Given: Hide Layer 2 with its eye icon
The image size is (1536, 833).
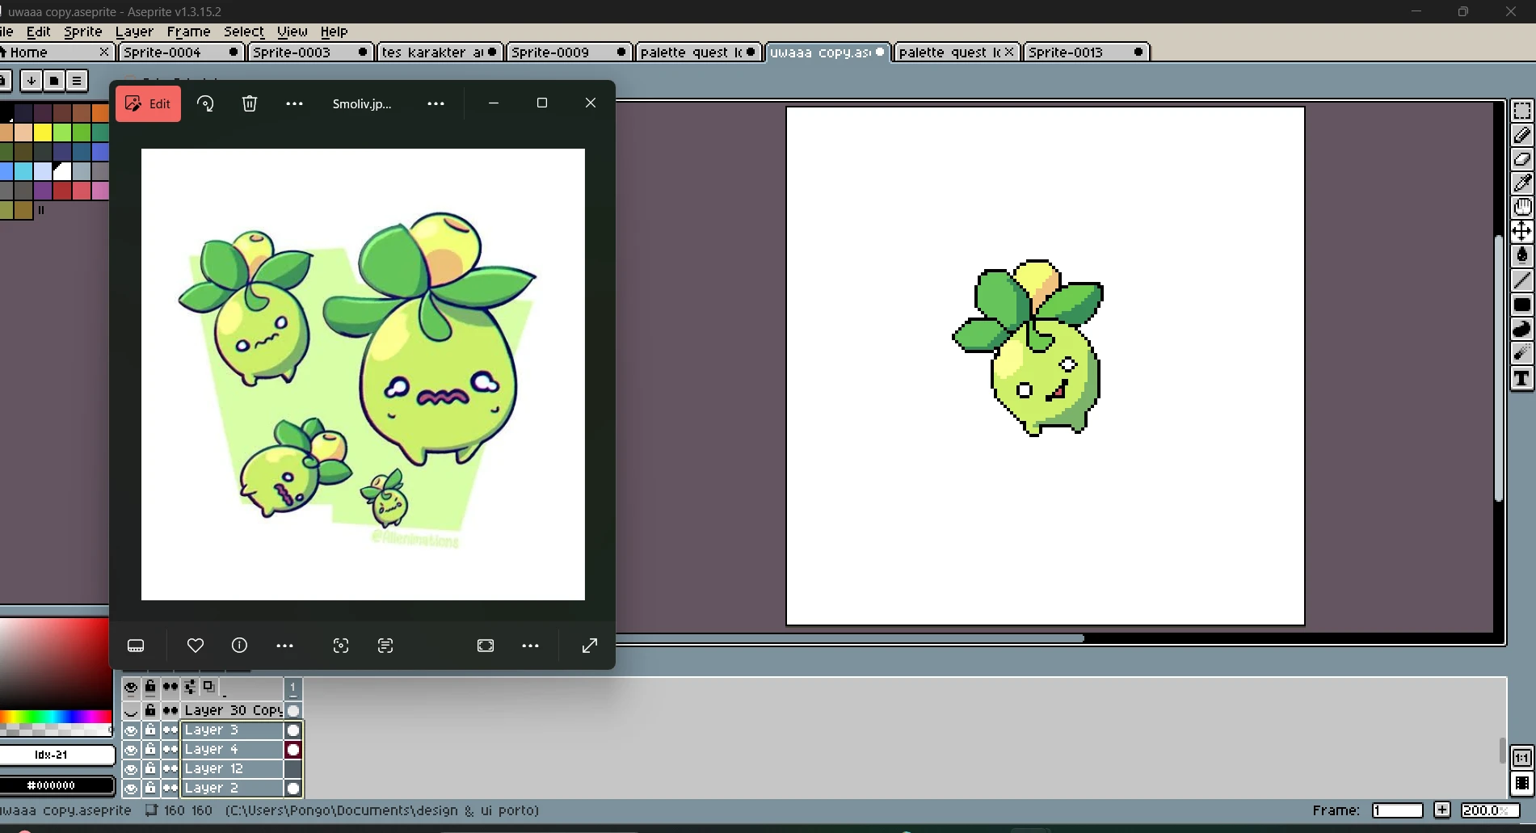Looking at the screenshot, I should pyautogui.click(x=131, y=788).
